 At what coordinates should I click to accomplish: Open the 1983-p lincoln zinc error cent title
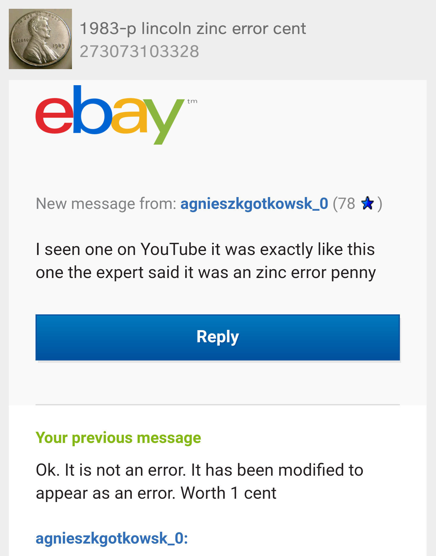tap(192, 28)
